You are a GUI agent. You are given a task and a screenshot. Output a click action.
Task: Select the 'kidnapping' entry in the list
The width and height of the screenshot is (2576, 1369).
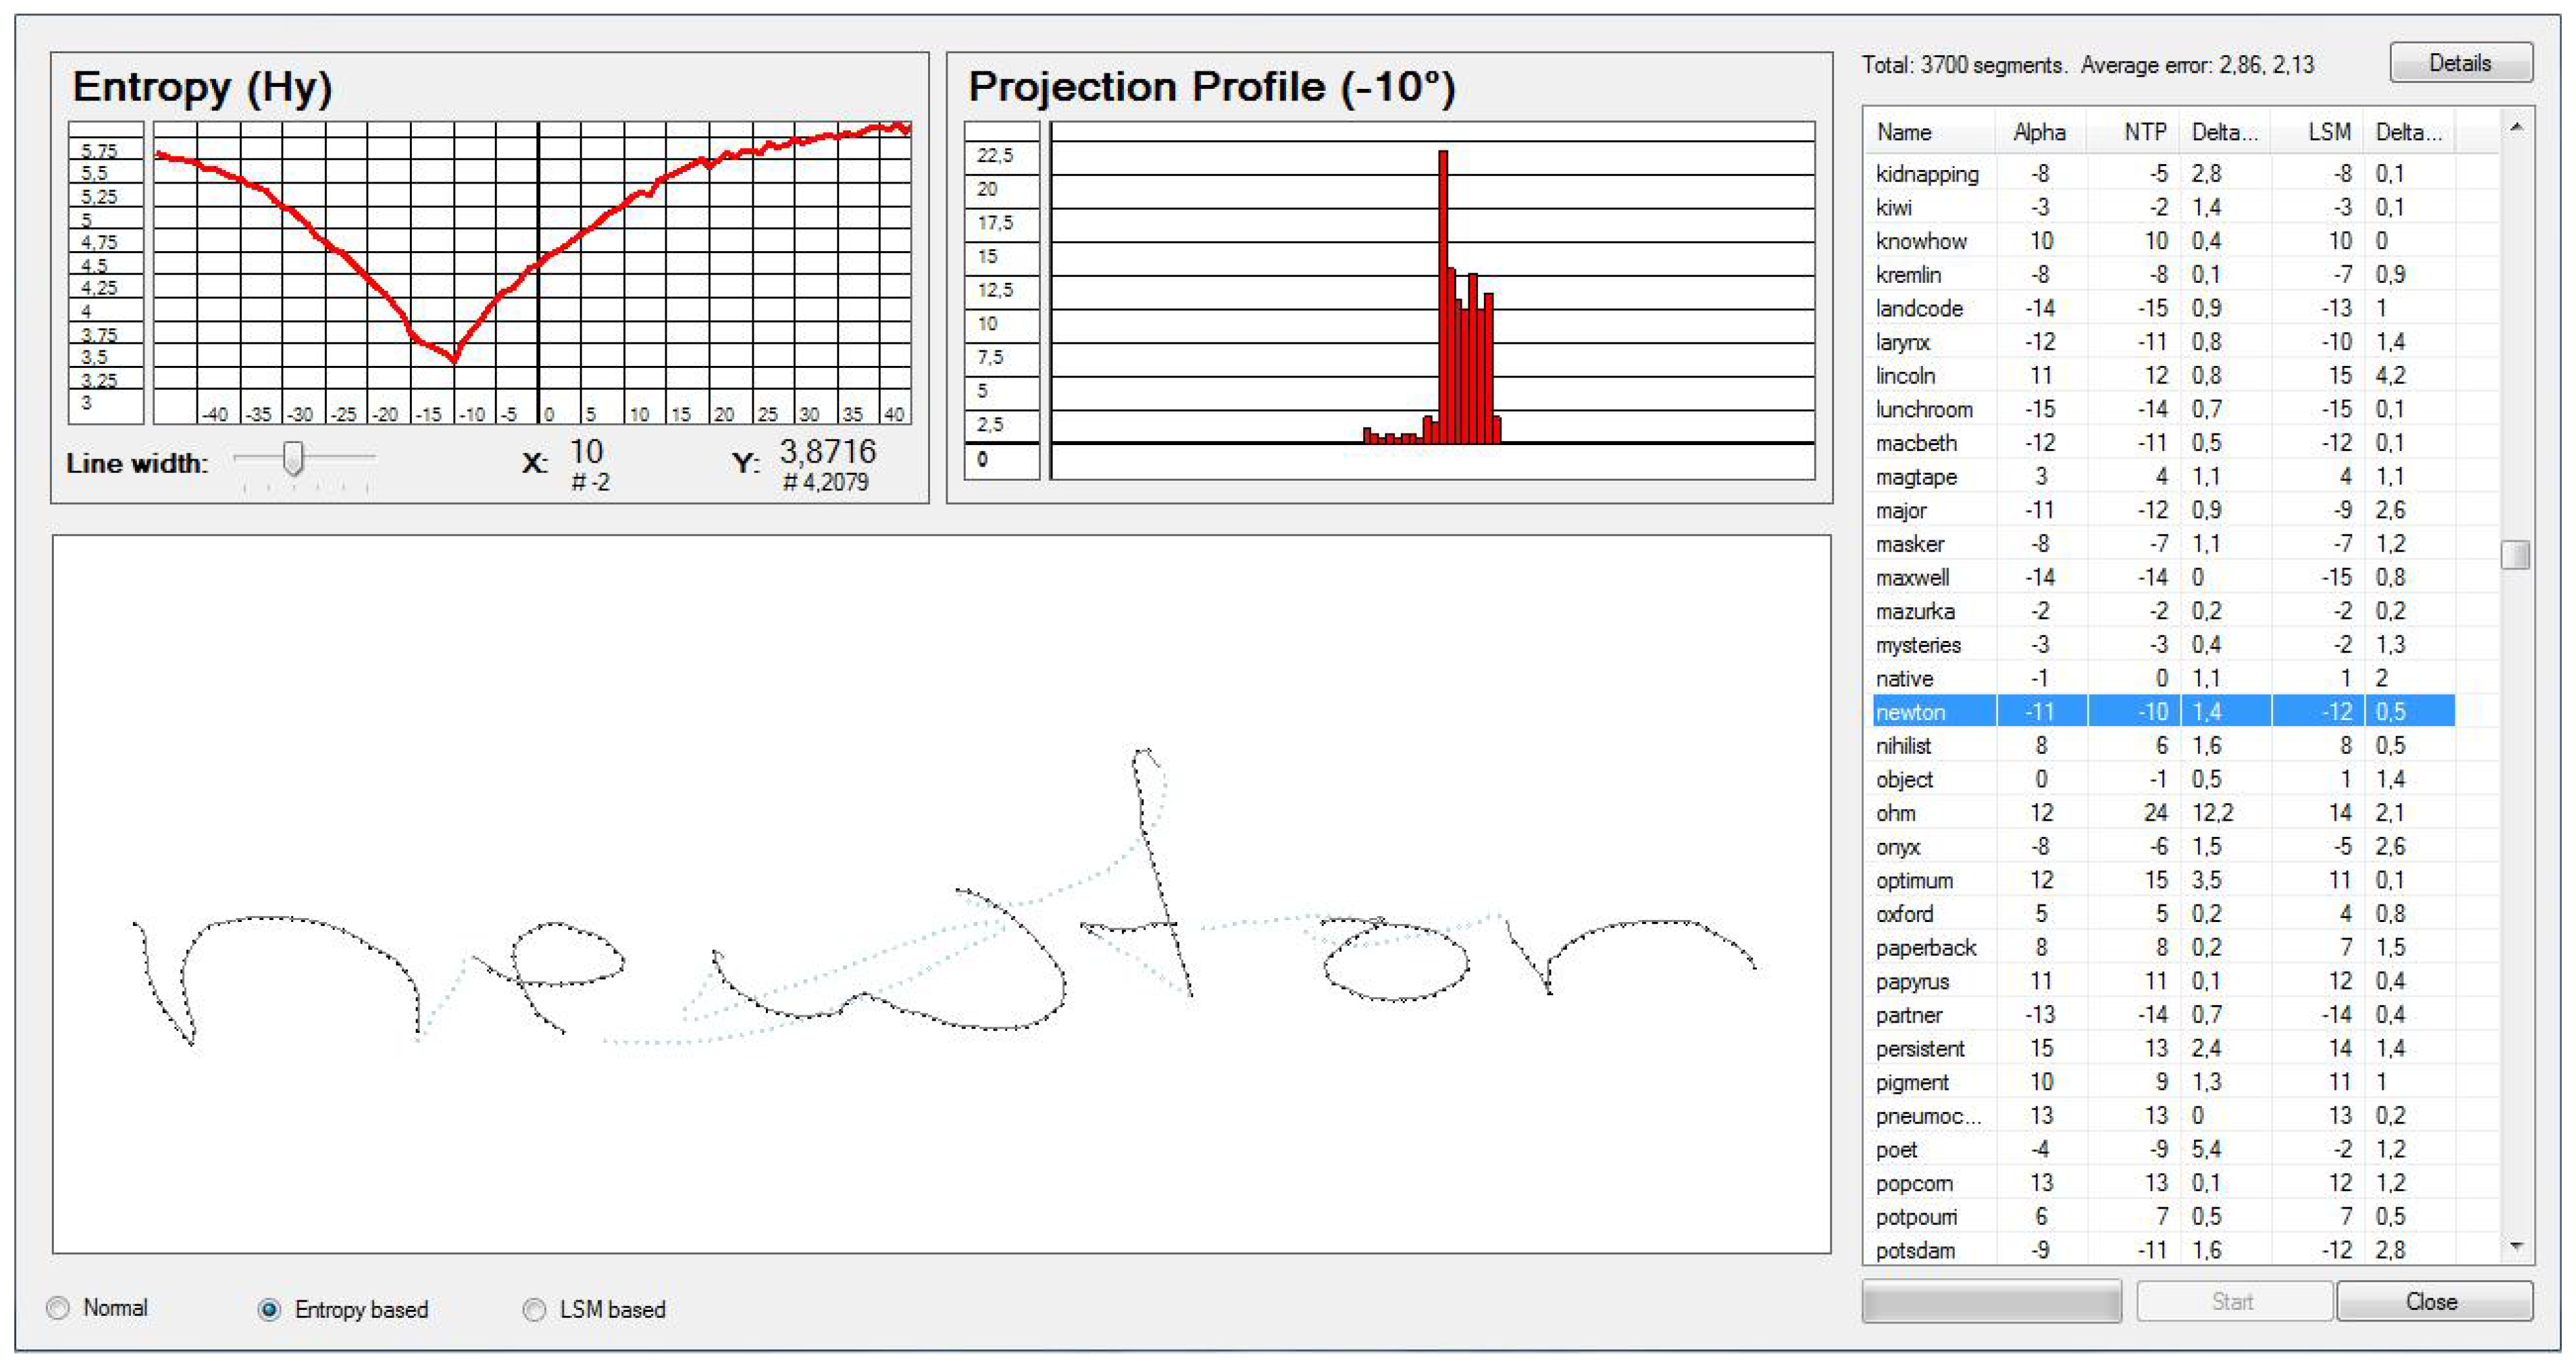pyautogui.click(x=1926, y=174)
